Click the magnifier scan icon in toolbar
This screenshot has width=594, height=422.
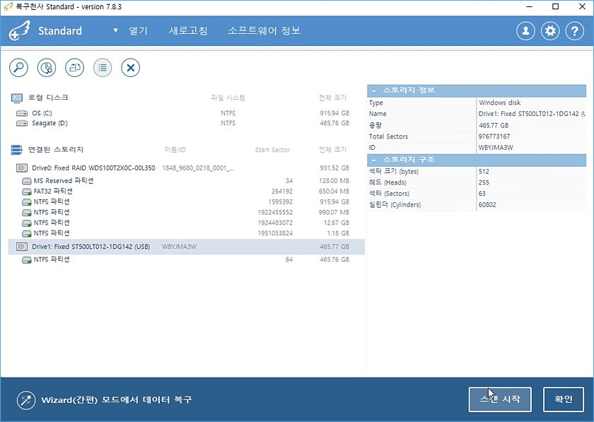pyautogui.click(x=18, y=68)
